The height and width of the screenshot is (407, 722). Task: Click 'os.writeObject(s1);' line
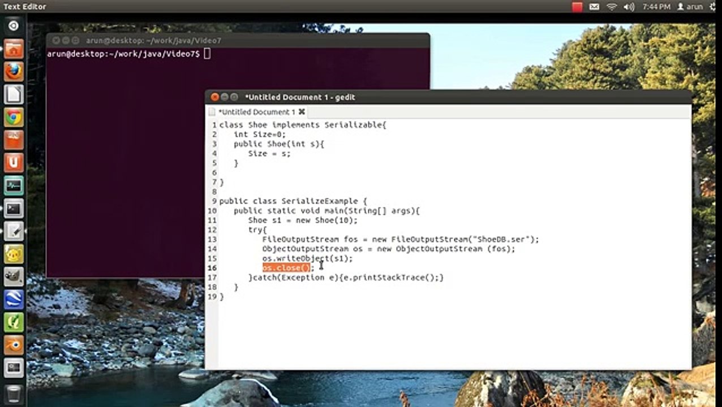click(307, 258)
